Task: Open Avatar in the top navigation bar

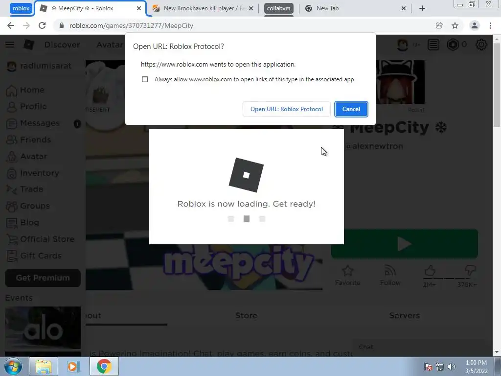Action: pos(110,45)
